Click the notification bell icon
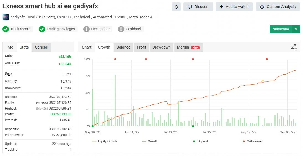 pos(176,7)
